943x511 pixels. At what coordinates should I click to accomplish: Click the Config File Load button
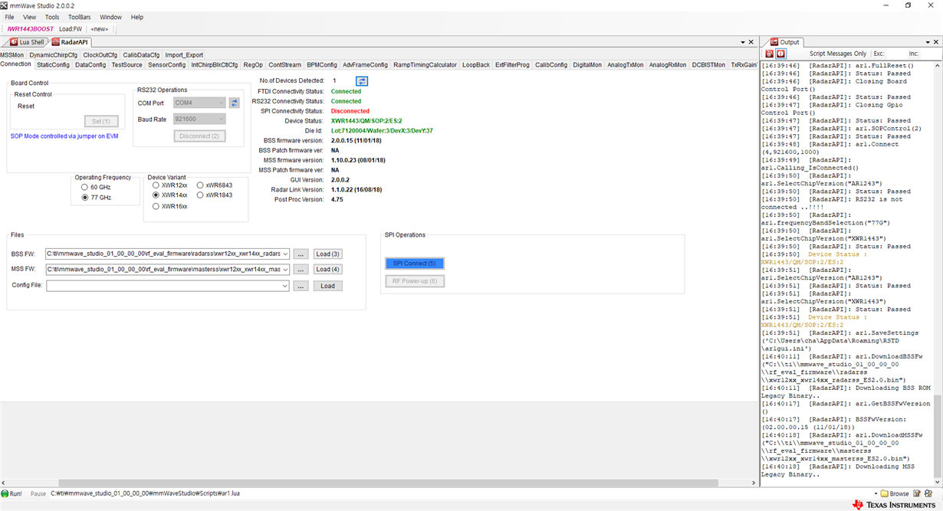[x=327, y=286]
